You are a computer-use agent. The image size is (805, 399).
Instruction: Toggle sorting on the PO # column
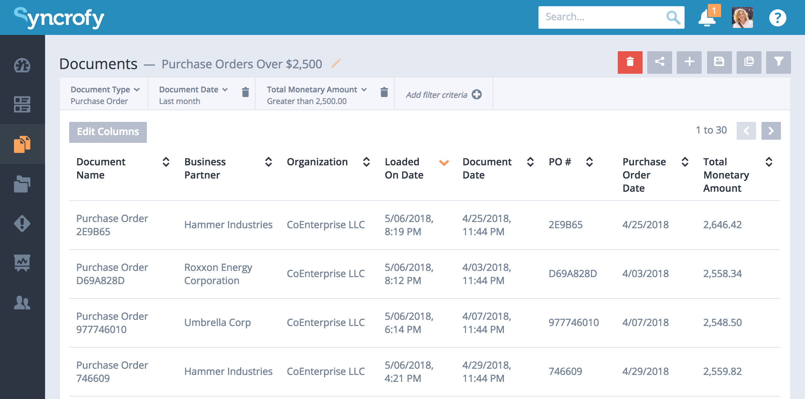(589, 162)
